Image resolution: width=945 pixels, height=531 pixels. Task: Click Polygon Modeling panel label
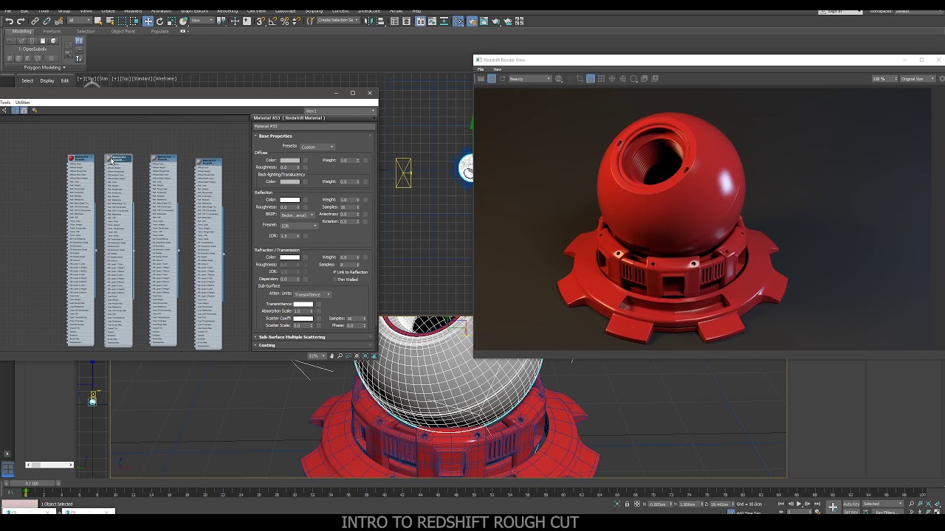(x=44, y=67)
